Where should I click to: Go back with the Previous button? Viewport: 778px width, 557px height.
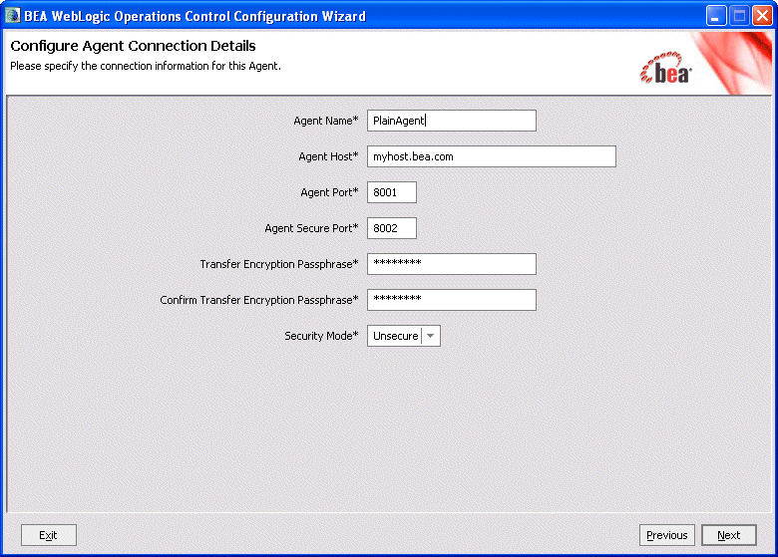667,535
